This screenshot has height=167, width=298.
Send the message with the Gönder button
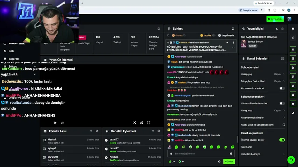click(x=229, y=161)
